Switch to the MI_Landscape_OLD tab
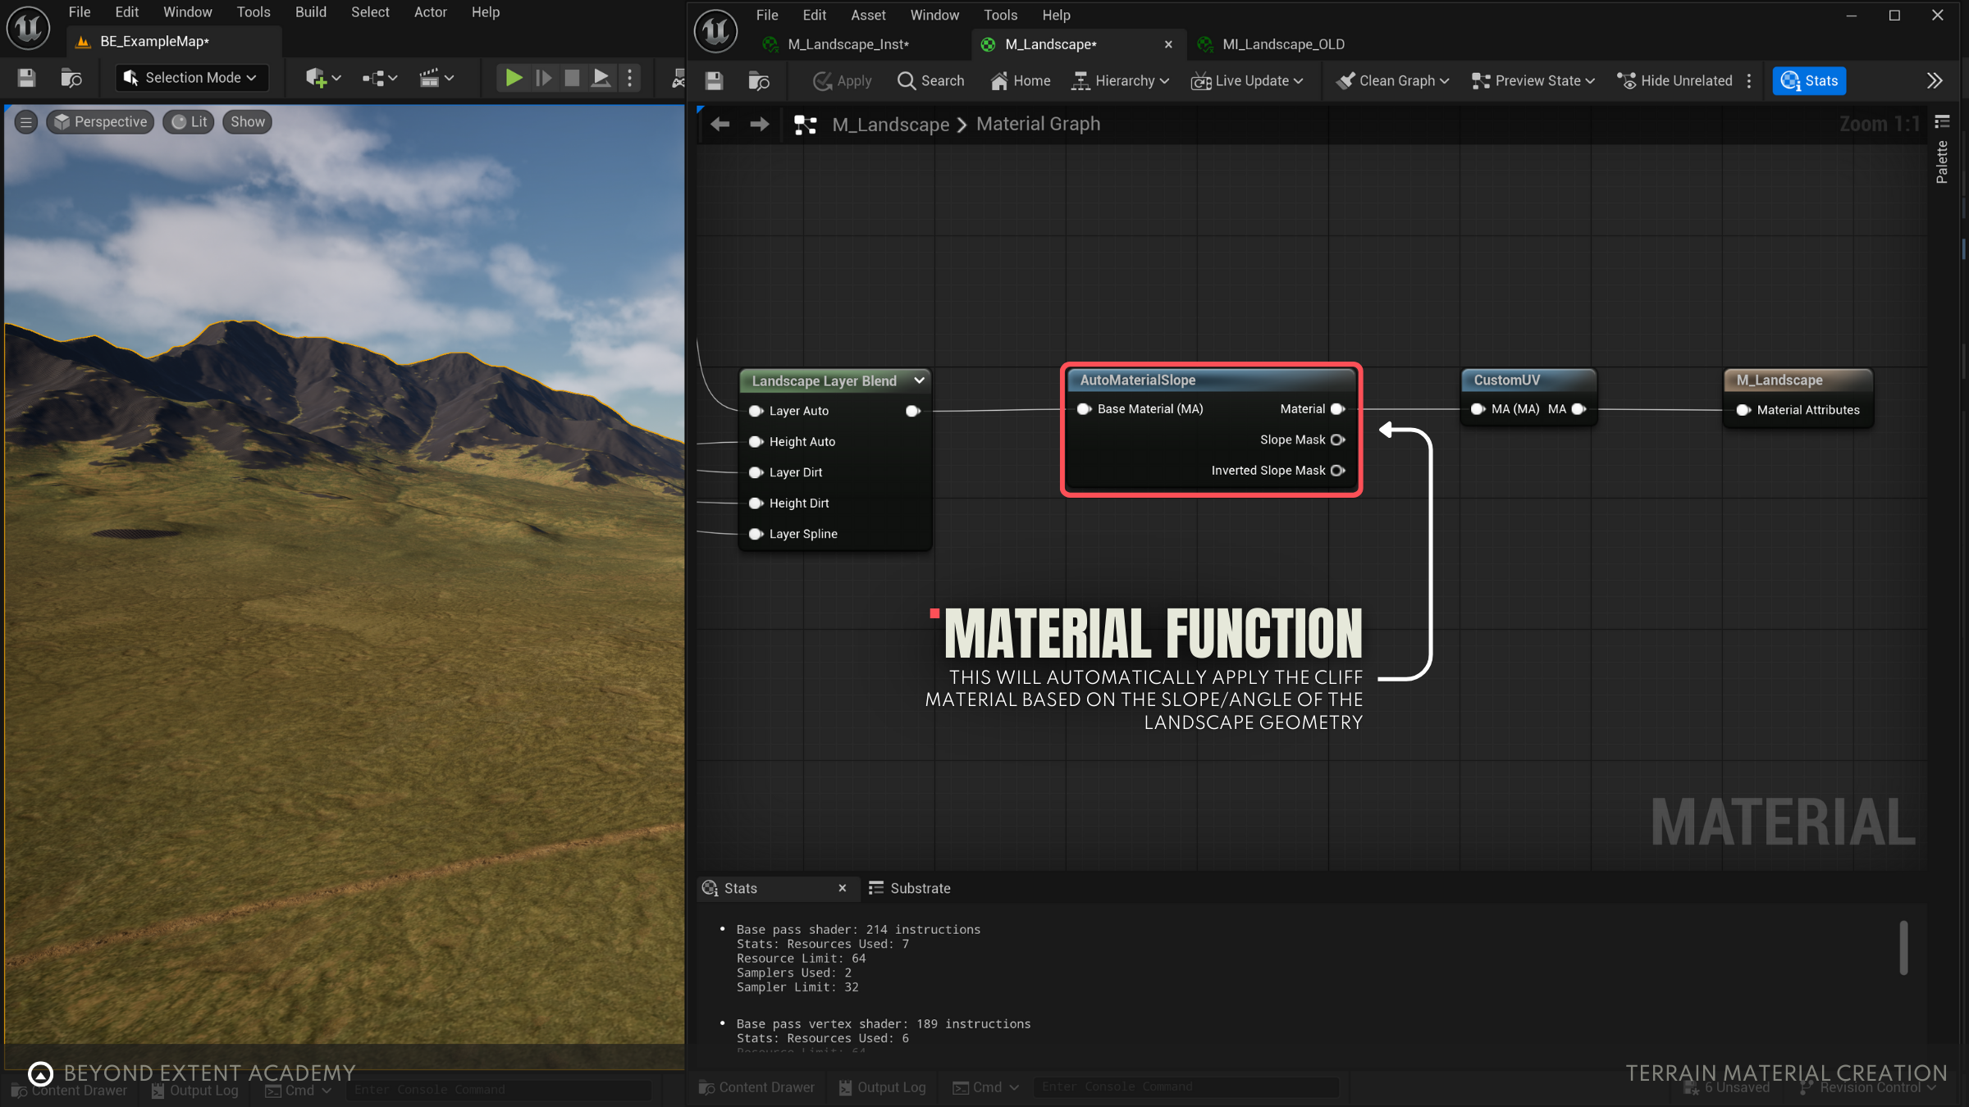Screen dimensions: 1969x1107 tap(1282, 44)
